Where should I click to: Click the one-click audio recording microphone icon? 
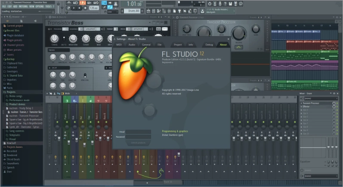[220, 4]
